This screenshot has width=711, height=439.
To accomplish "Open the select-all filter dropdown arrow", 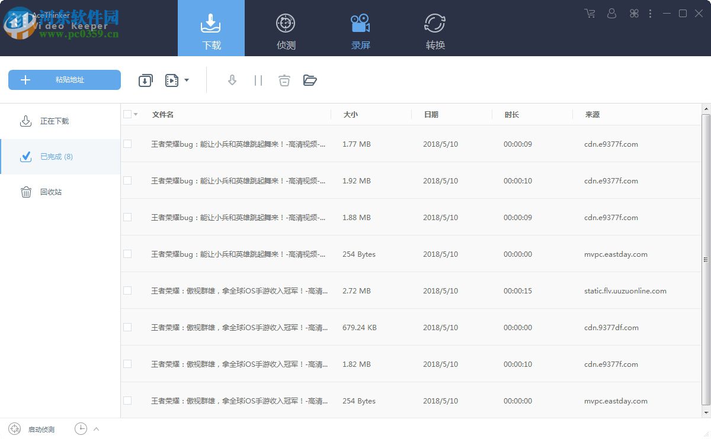I will [135, 114].
